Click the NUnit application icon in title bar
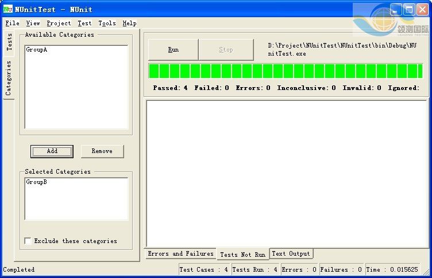The image size is (432, 278). 7,9
